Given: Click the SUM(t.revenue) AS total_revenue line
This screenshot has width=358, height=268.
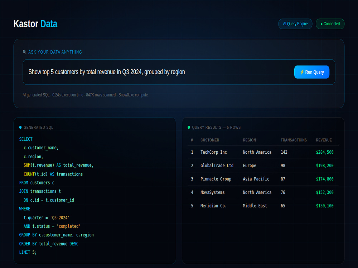Looking at the screenshot, I should pos(58,165).
